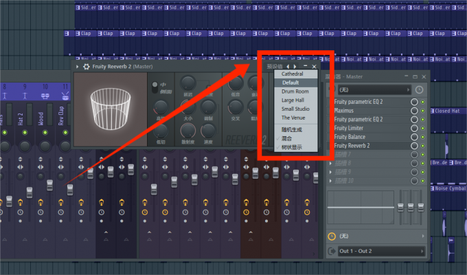Expand the 插槽 8 slot arrow
The height and width of the screenshot is (275, 467).
point(330,163)
